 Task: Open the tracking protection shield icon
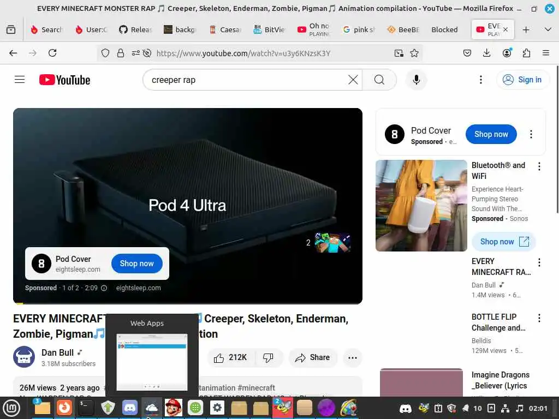click(x=105, y=53)
